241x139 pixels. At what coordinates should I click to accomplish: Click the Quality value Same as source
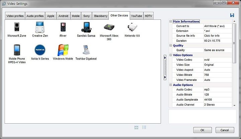pos(218,50)
